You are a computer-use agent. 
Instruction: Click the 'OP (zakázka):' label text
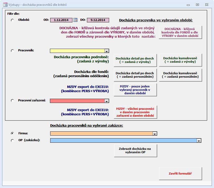pyautogui.click(x=29, y=140)
